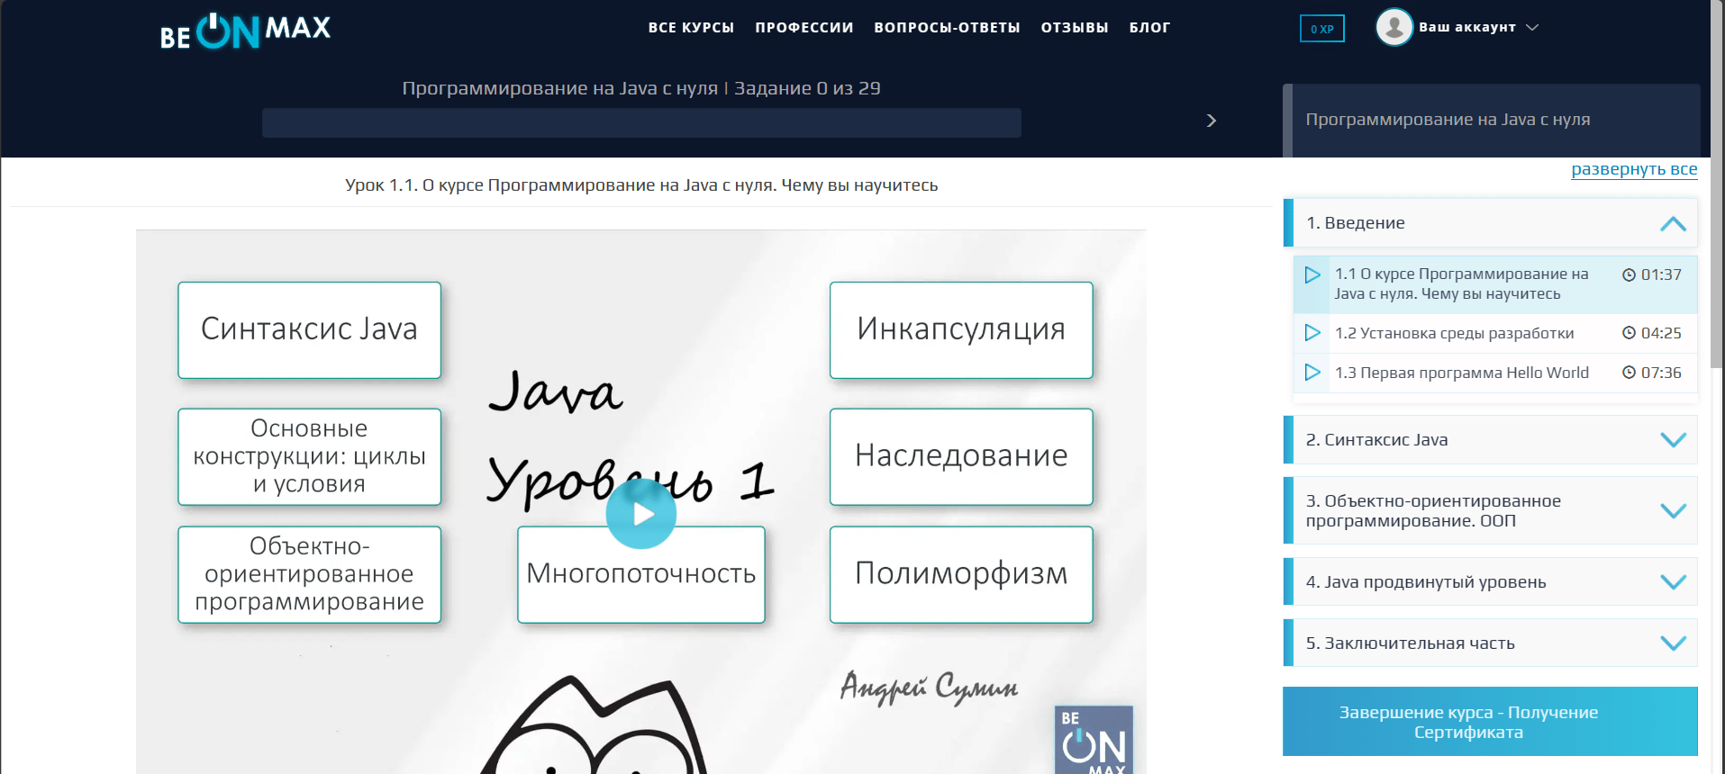Click the BeOnMax logo
This screenshot has height=774, width=1725.
[x=245, y=31]
